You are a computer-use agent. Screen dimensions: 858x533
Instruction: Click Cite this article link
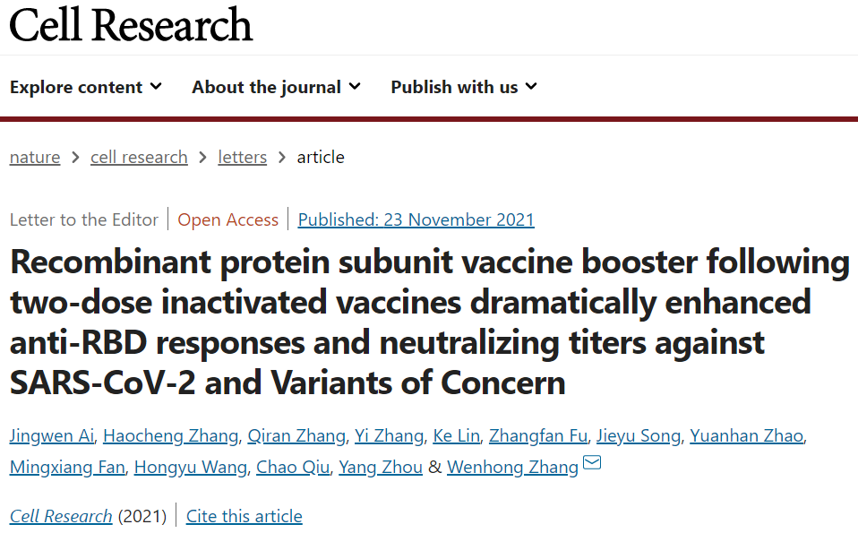[244, 516]
